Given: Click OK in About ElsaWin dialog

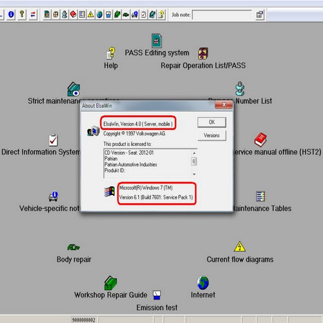Looking at the screenshot, I should tap(212, 122).
